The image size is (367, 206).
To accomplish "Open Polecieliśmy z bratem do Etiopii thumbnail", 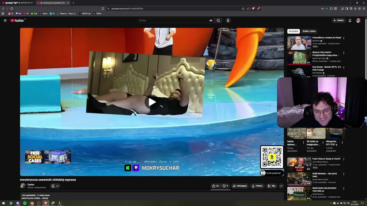I will click(x=299, y=43).
